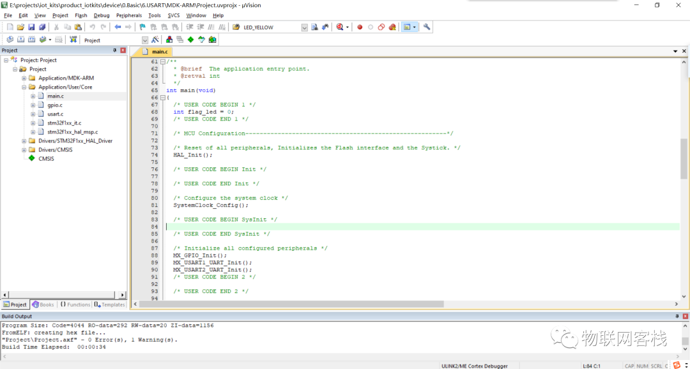Collapse the Application/User/Core folder

pos(24,87)
